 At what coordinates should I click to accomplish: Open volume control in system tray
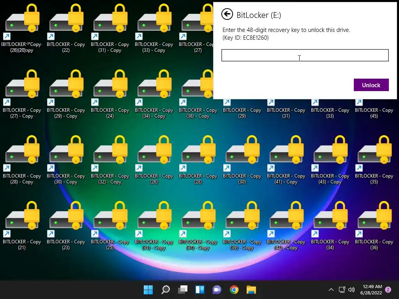coord(351,290)
